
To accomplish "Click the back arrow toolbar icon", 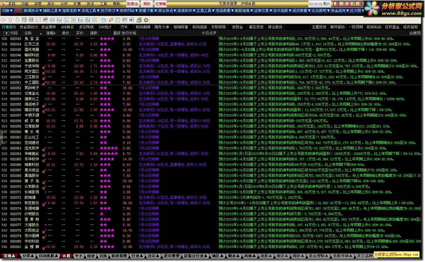I will click(x=3, y=20).
